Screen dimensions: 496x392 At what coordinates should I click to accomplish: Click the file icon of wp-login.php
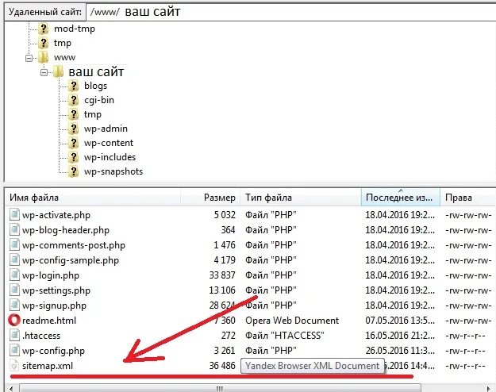pos(14,275)
